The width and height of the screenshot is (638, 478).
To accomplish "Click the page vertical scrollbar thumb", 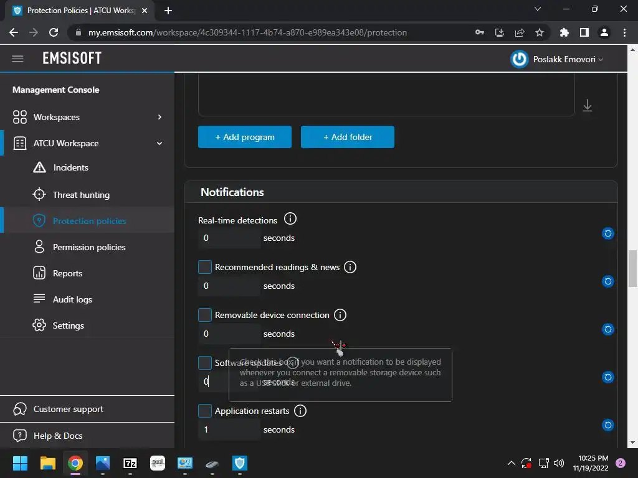I will pos(632,269).
